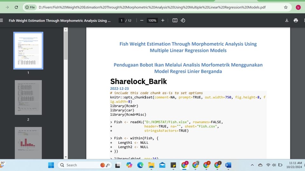Open Sticky Notes from the taskbar

173,165
